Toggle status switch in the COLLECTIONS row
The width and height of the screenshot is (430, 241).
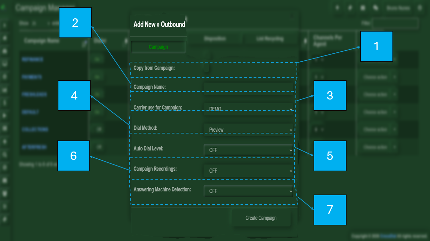(x=98, y=129)
